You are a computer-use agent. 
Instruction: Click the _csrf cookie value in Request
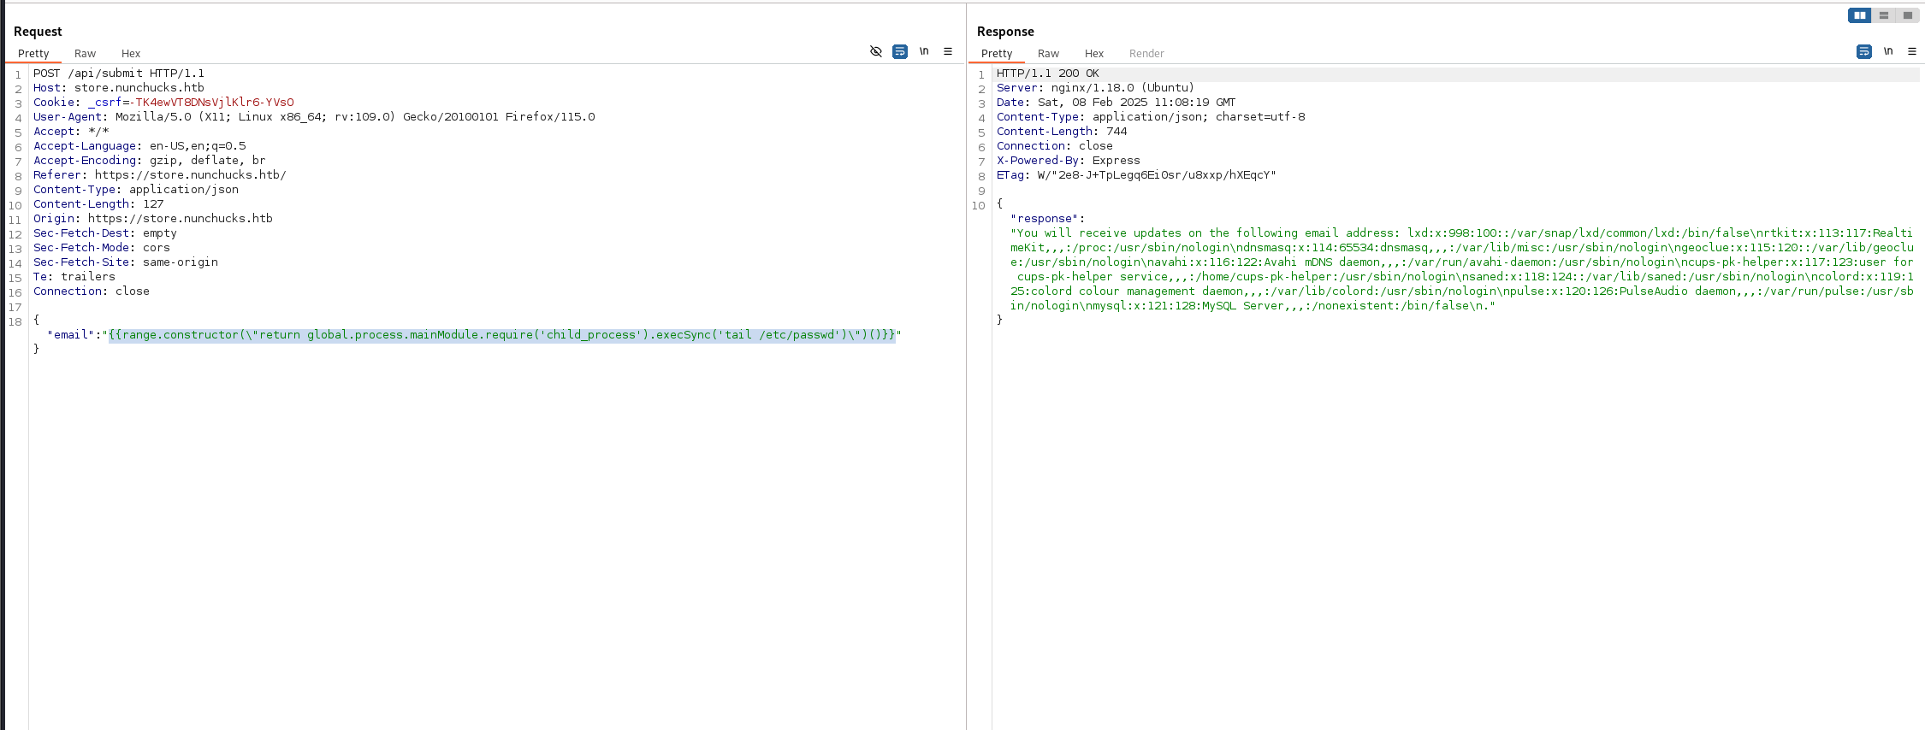pyautogui.click(x=211, y=103)
